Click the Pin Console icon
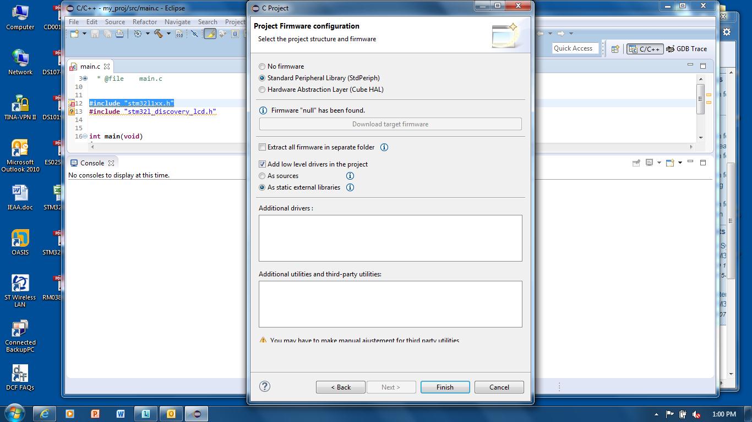This screenshot has width=752, height=422. [636, 163]
